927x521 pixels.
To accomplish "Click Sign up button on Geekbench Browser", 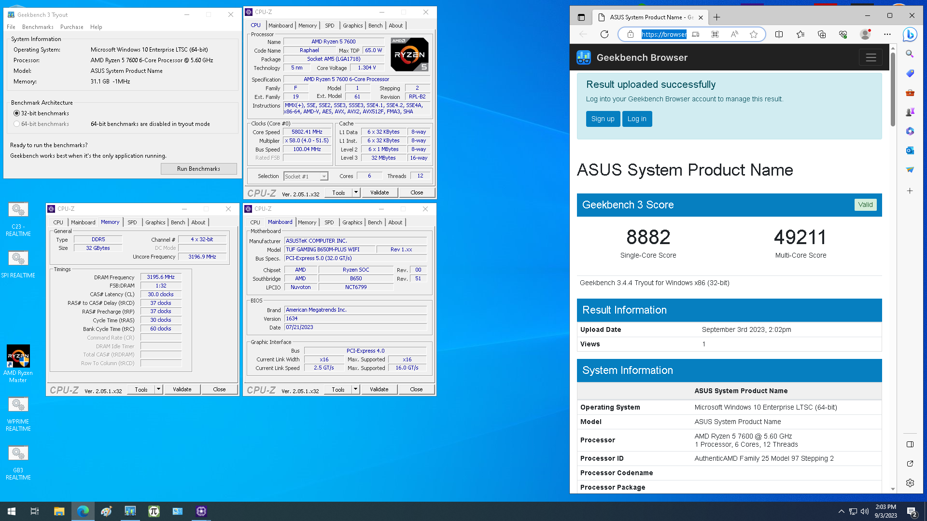I will (603, 119).
